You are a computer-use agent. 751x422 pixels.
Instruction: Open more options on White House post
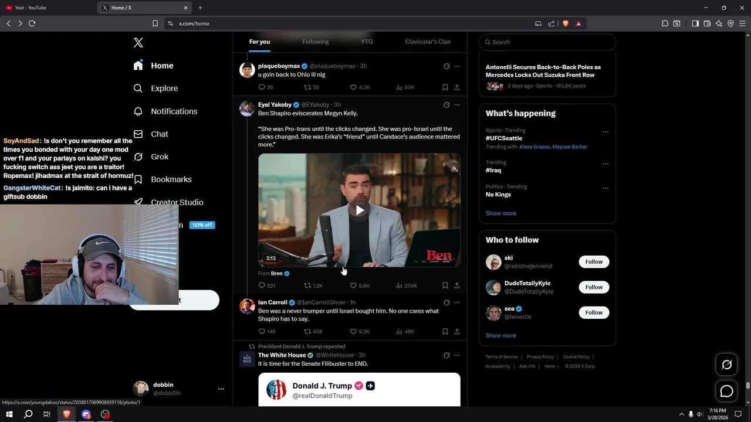point(457,355)
